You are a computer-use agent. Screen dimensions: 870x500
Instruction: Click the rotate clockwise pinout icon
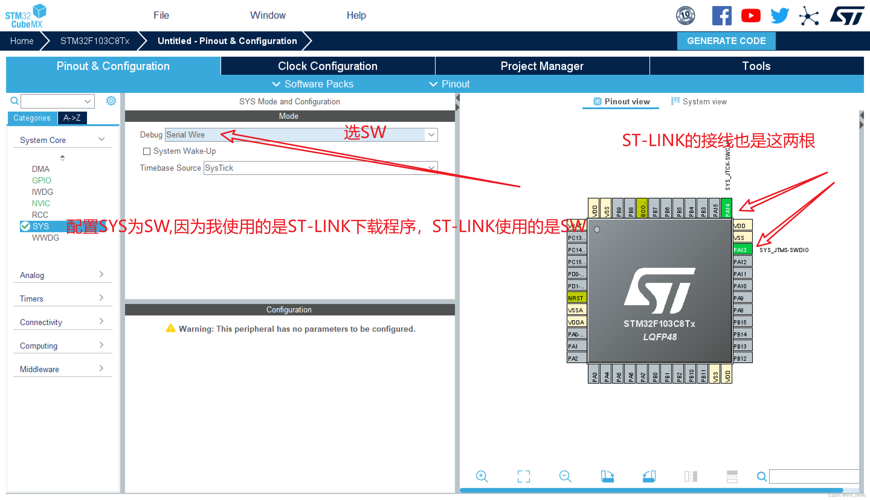(x=607, y=476)
